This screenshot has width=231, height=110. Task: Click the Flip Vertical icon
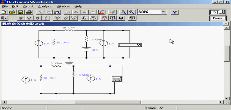[85, 12]
